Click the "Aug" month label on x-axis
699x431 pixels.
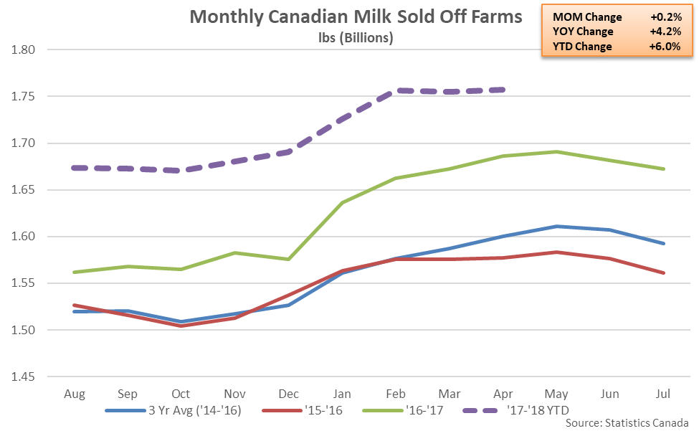tap(75, 394)
